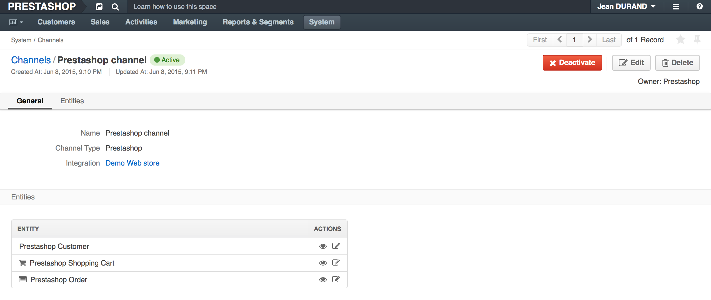Expand the dashboard chart dropdown

(16, 22)
